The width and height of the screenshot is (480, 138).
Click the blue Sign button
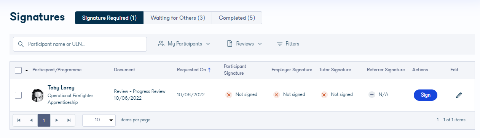(426, 95)
